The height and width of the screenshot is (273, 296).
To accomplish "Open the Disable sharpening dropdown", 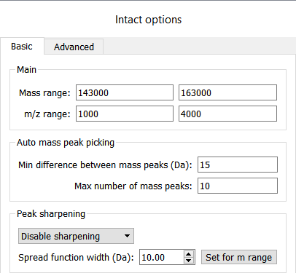I will coord(76,236).
